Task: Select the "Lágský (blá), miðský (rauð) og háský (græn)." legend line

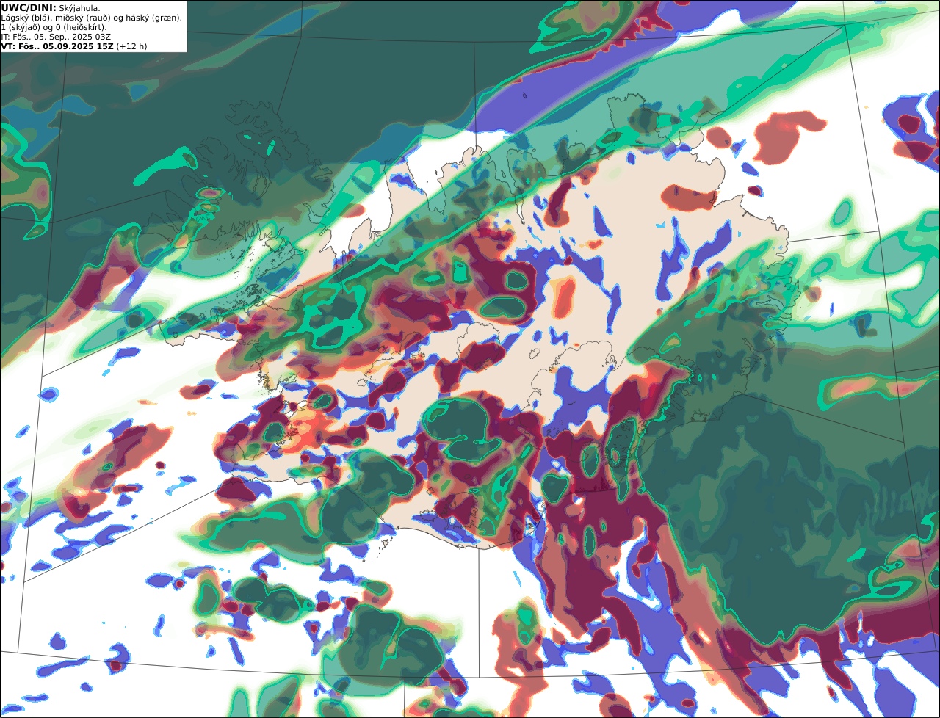Action: point(91,18)
